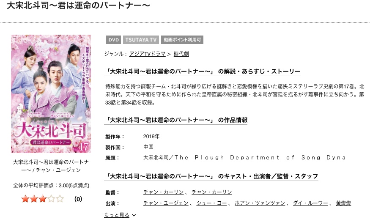Click the second orange rating star
This screenshot has height=222, width=370.
click(x=34, y=199)
